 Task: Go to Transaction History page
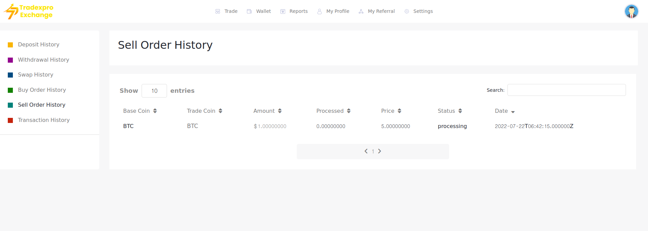pos(44,120)
